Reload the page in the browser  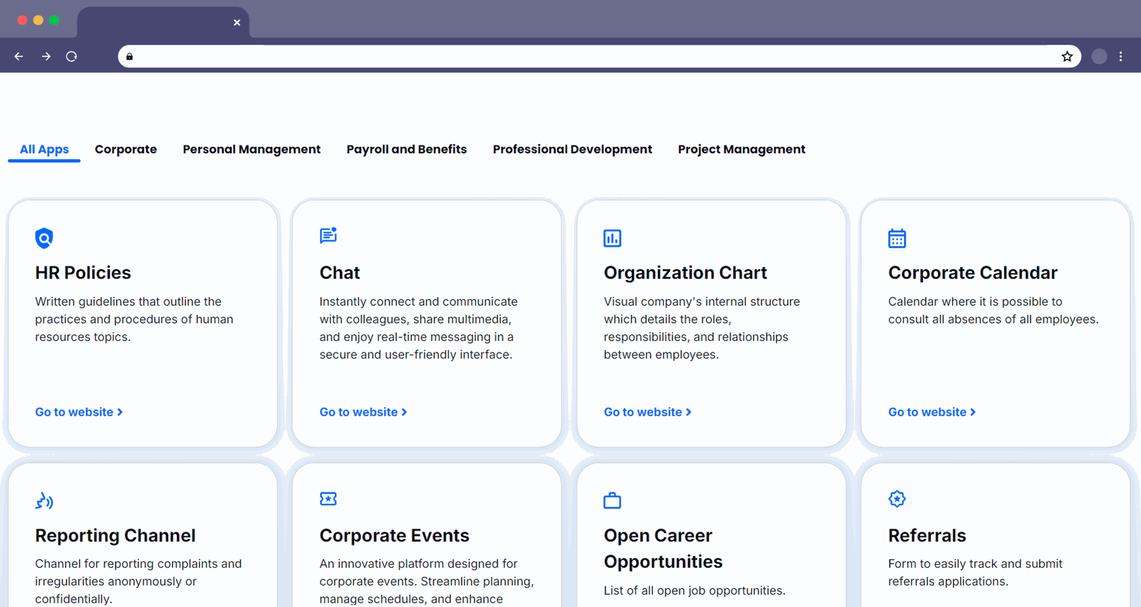coord(72,56)
